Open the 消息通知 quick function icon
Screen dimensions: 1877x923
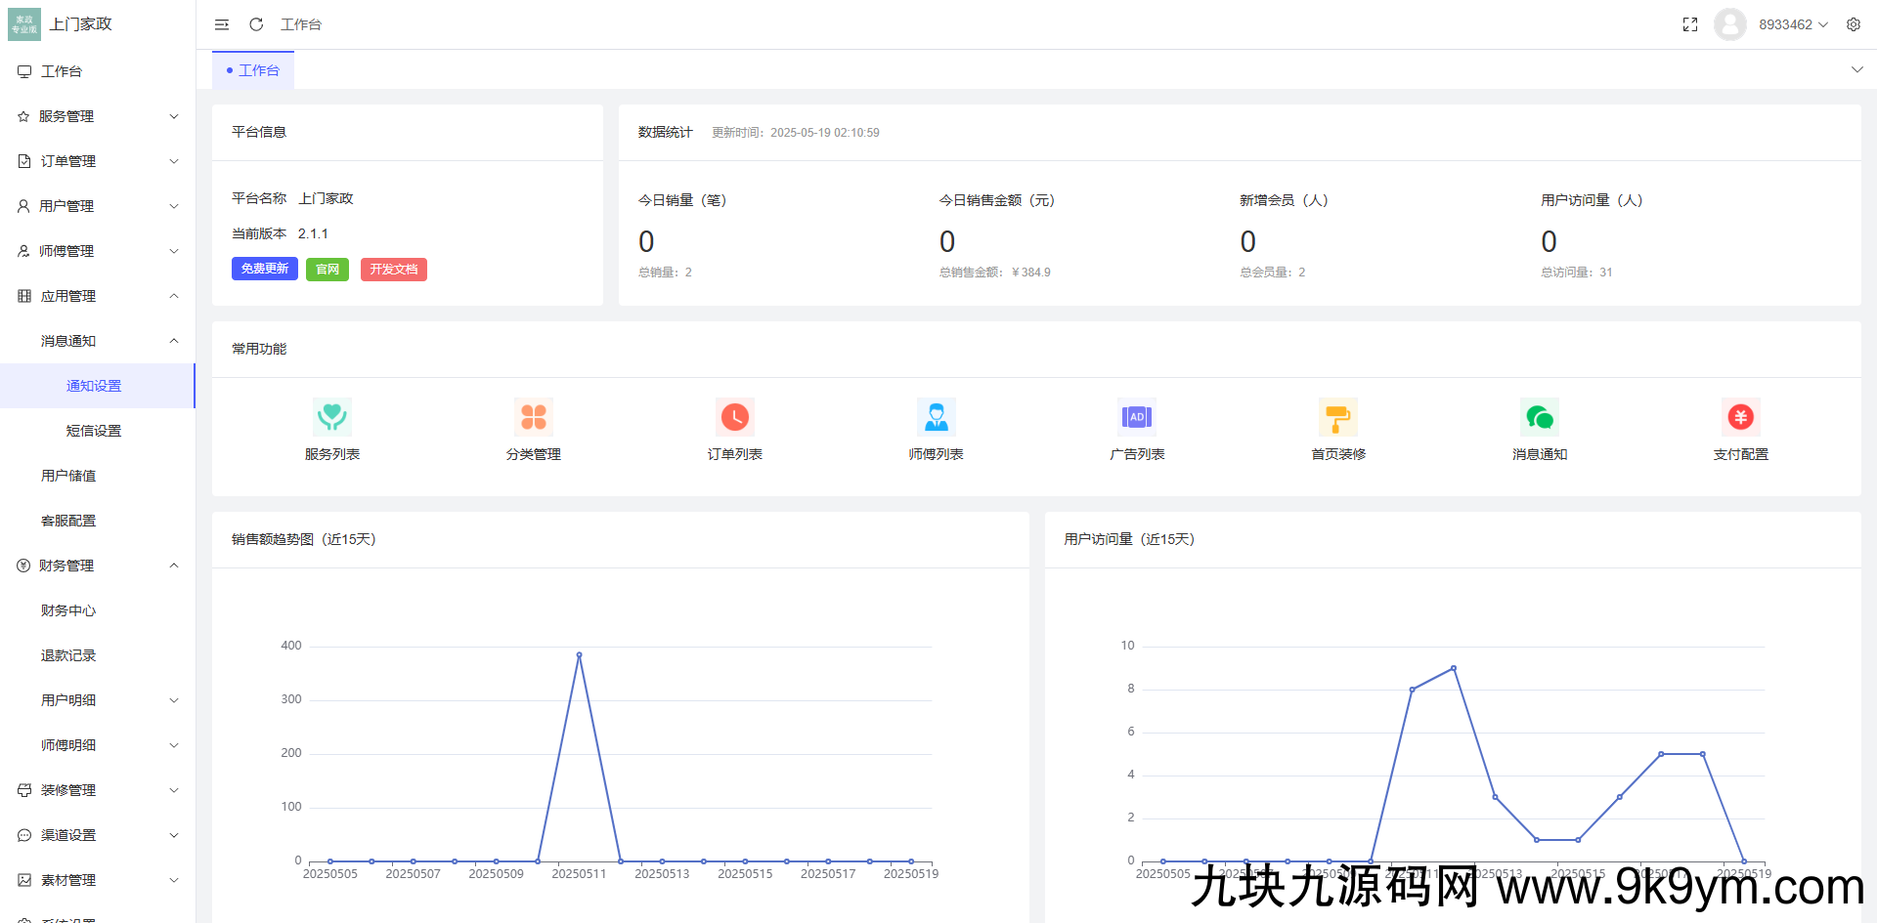coord(1539,417)
